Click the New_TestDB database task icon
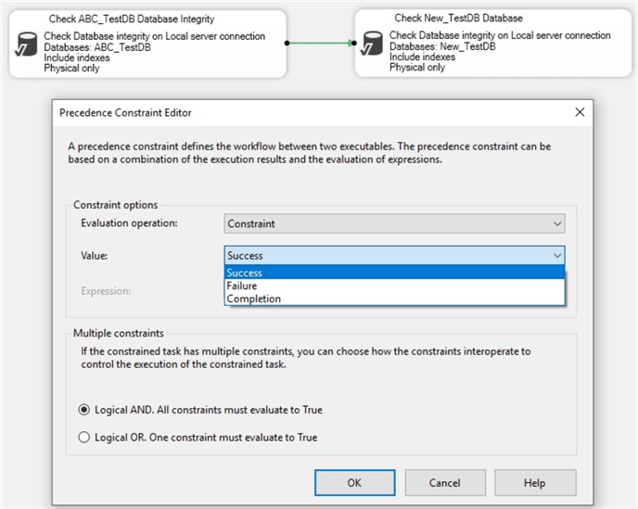 click(x=372, y=45)
